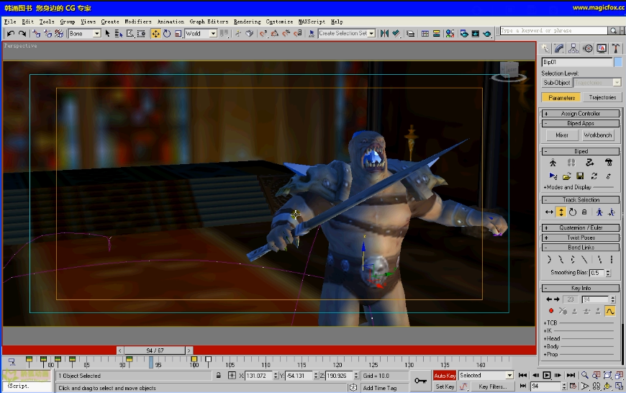Click the Bip01 object color swatch
626x393 pixels.
coord(617,62)
